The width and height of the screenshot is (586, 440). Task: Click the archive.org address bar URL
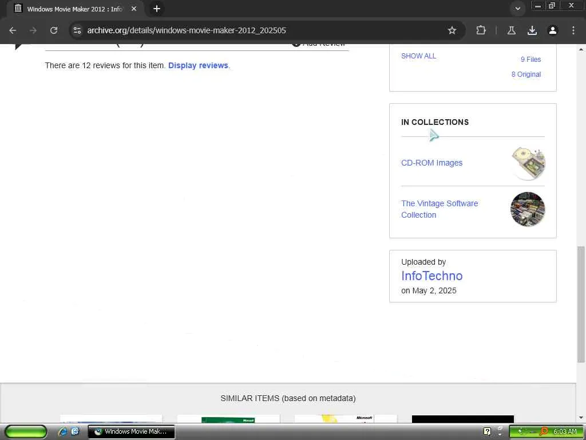point(187,30)
